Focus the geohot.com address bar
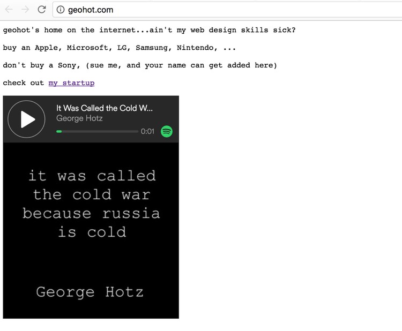 [227, 10]
